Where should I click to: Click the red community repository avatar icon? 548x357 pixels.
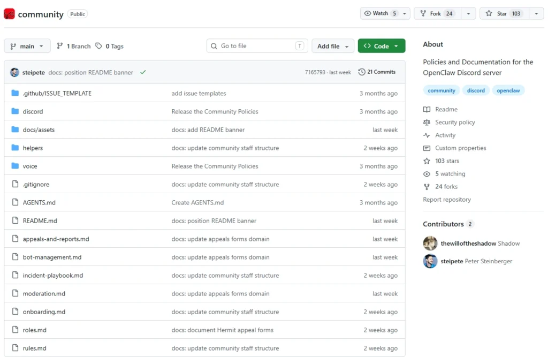tap(10, 14)
